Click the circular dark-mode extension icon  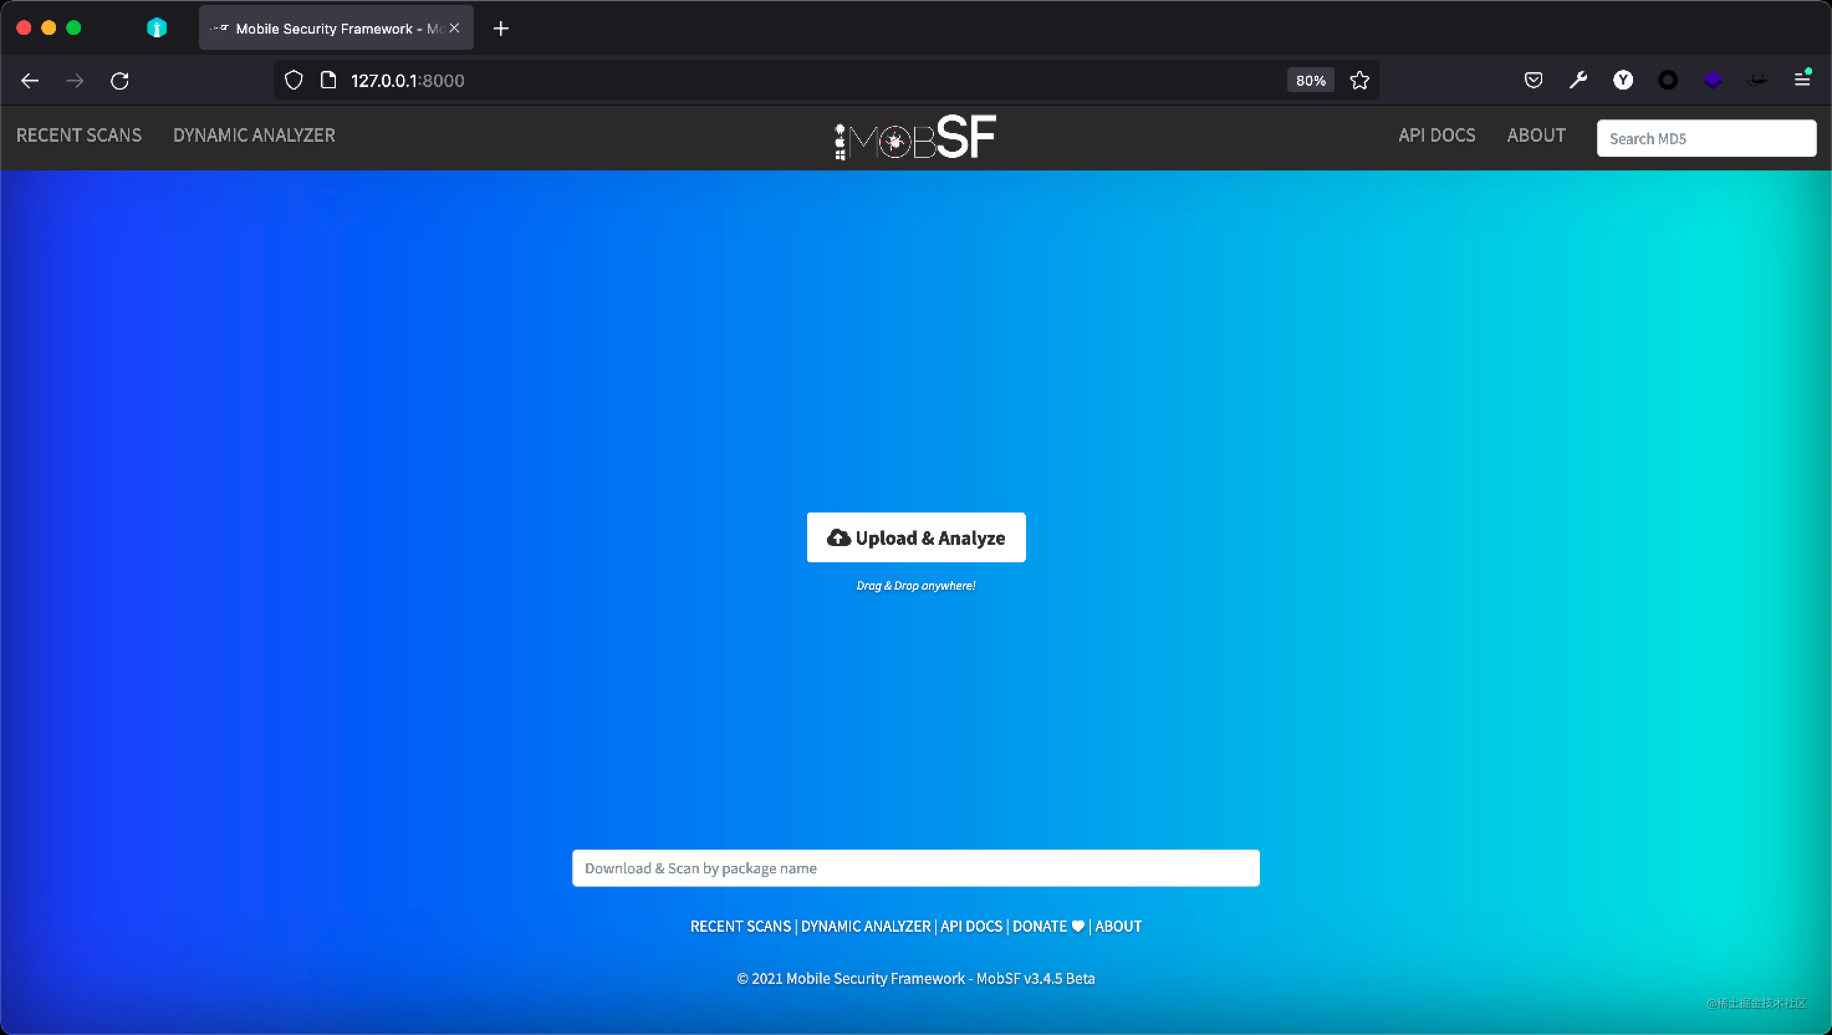pos(1668,80)
